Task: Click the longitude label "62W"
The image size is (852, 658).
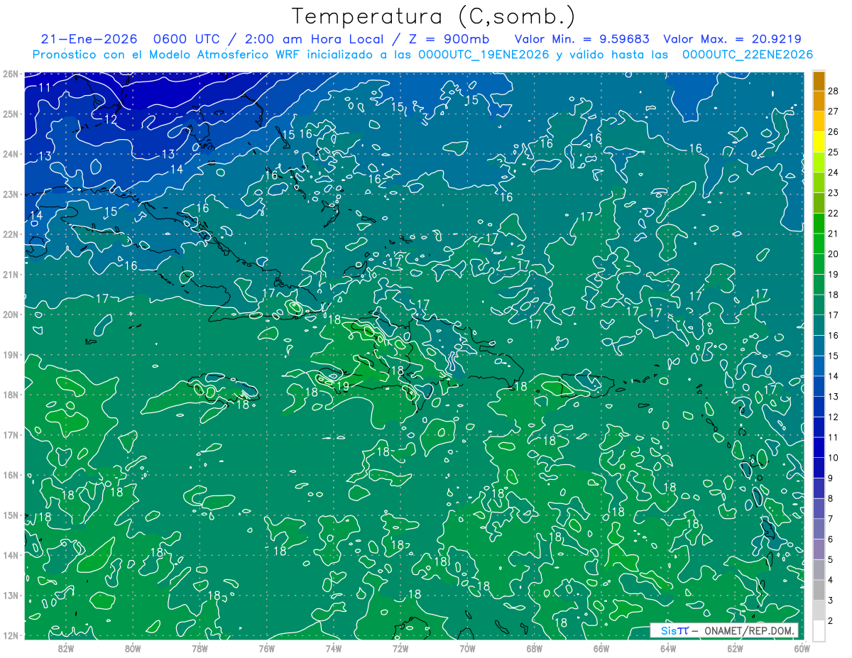Action: (735, 648)
